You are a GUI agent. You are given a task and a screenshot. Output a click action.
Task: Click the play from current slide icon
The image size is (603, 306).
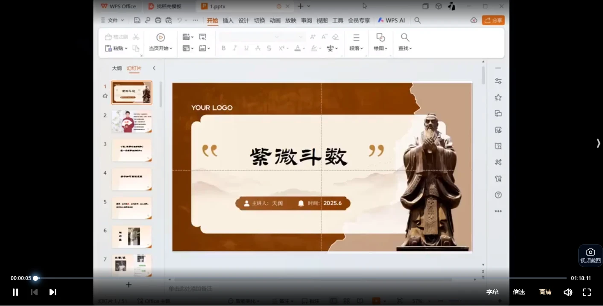pyautogui.click(x=161, y=38)
